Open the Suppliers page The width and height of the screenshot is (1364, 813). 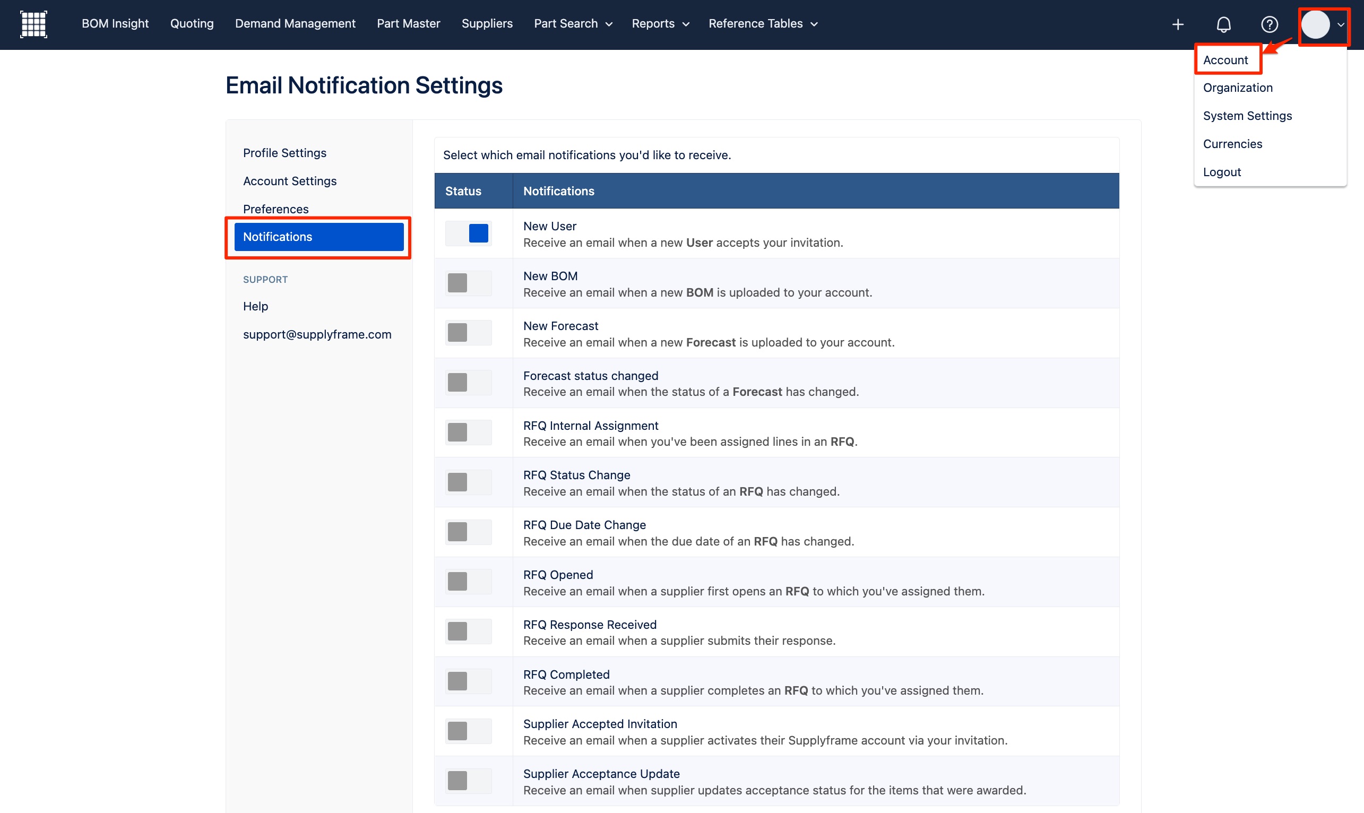pyautogui.click(x=487, y=23)
